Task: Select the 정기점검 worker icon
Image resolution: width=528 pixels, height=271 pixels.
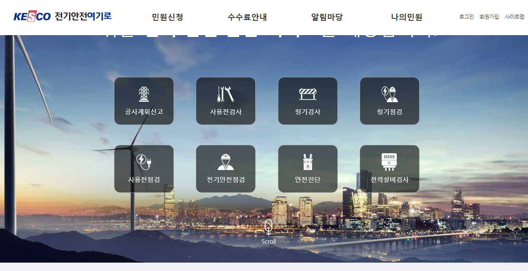Action: pos(389,93)
